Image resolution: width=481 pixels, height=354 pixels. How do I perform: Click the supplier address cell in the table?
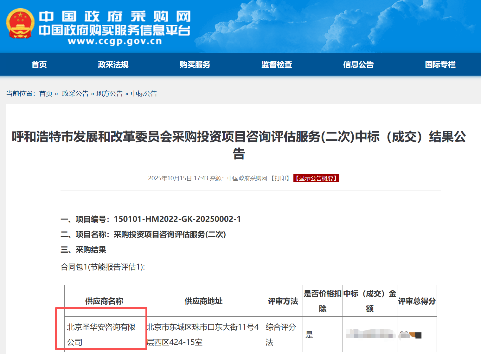203,334
